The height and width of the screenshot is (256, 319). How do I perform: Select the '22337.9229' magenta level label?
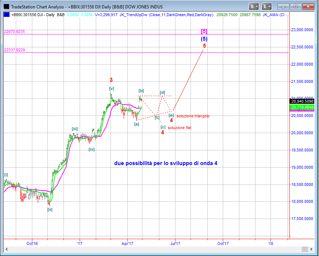click(x=14, y=50)
